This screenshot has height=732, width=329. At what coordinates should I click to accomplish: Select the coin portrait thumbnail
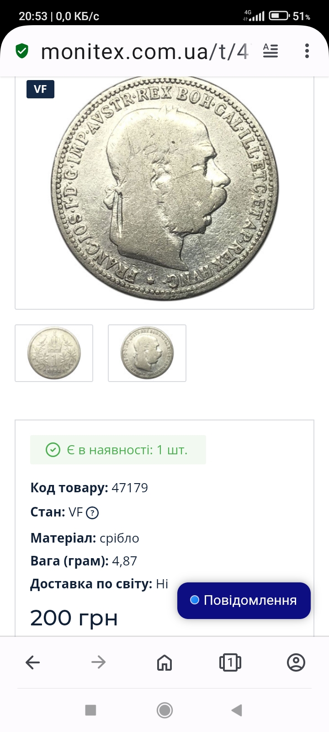click(x=147, y=353)
